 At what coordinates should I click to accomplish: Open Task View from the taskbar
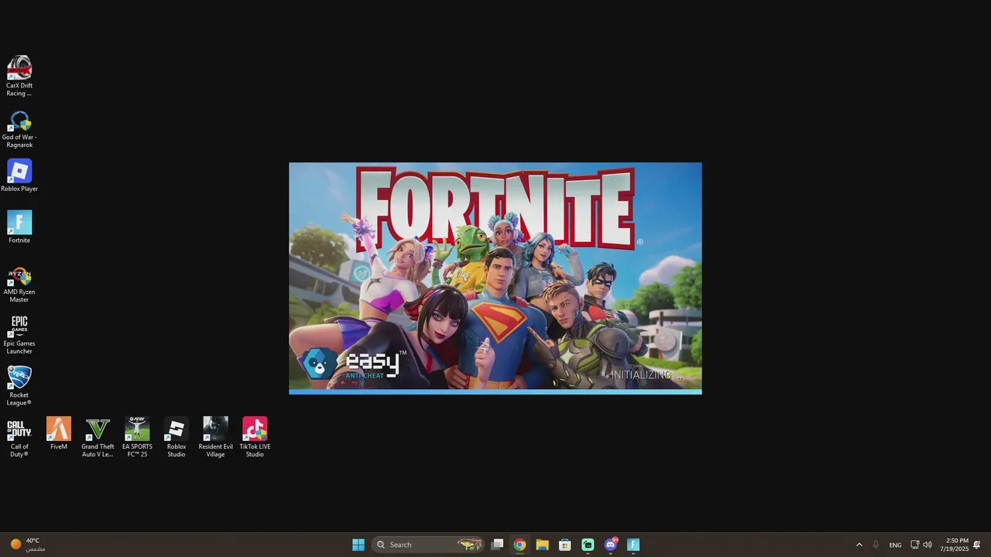pyautogui.click(x=498, y=545)
